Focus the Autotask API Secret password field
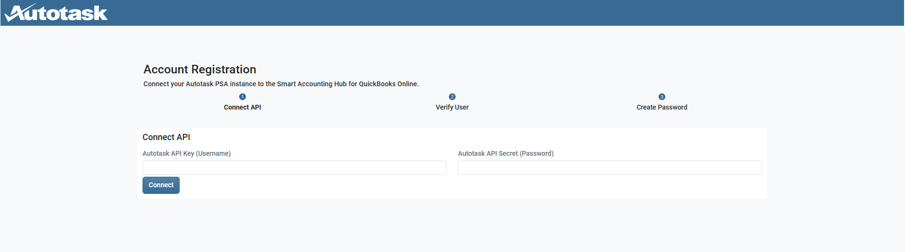This screenshot has height=252, width=905. (610, 168)
